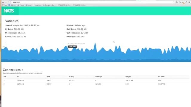
Task: Open the Examples jQuery bookmark
Action: coord(50,5)
